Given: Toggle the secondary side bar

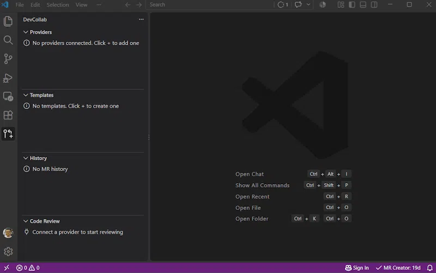Looking at the screenshot, I should 374,5.
